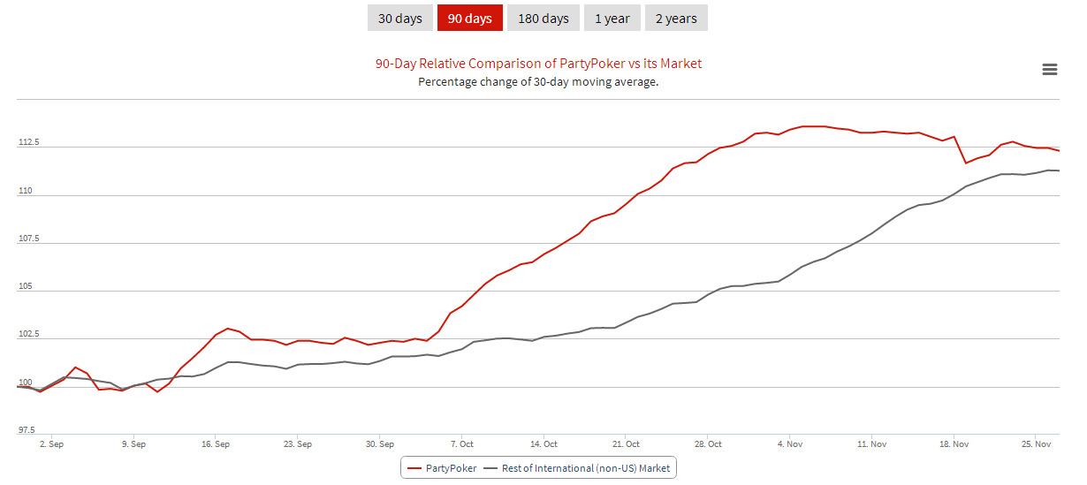Click the '18. Nov' x-axis date
Image resolution: width=1087 pixels, height=485 pixels.
click(954, 444)
